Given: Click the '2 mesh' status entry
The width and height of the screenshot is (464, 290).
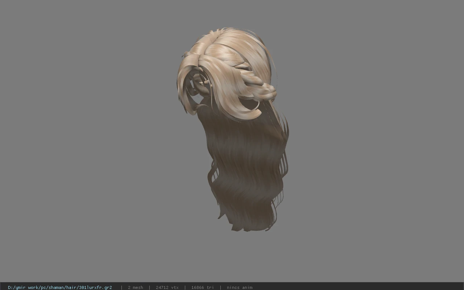Looking at the screenshot, I should pyautogui.click(x=135, y=287).
